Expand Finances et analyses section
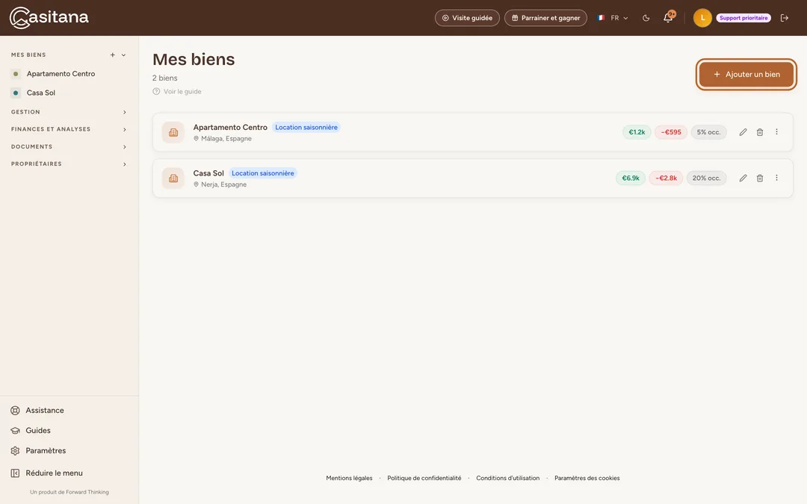Image resolution: width=807 pixels, height=504 pixels. (x=69, y=130)
